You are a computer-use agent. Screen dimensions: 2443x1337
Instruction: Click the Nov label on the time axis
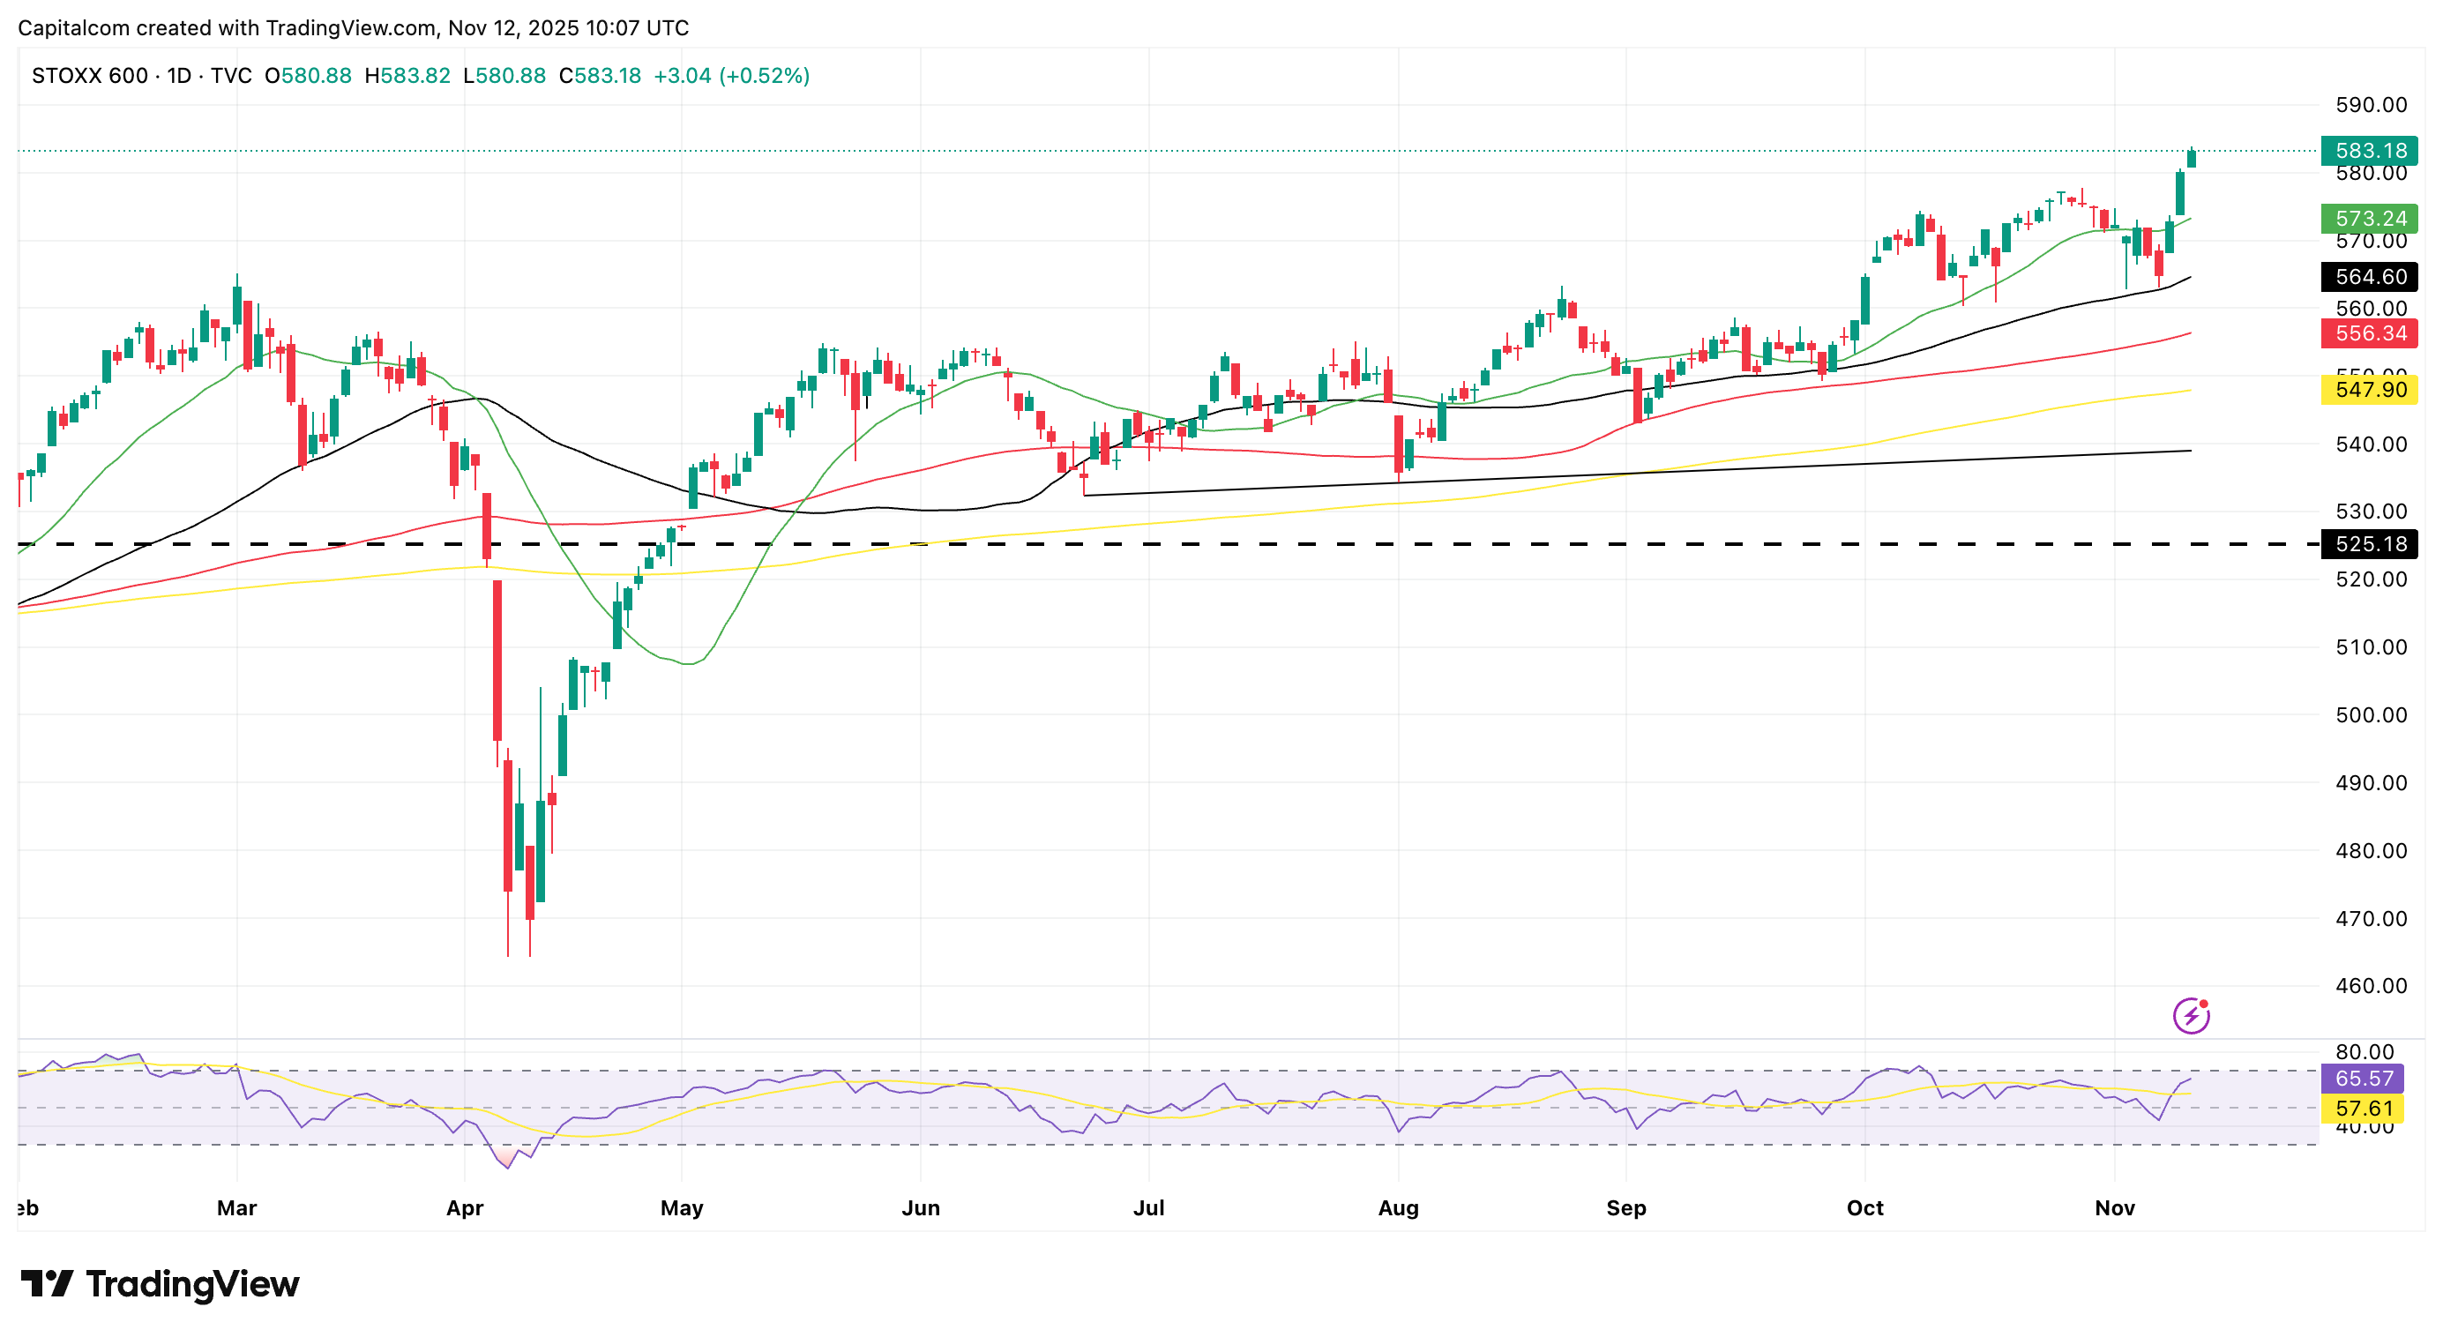(x=2115, y=1208)
